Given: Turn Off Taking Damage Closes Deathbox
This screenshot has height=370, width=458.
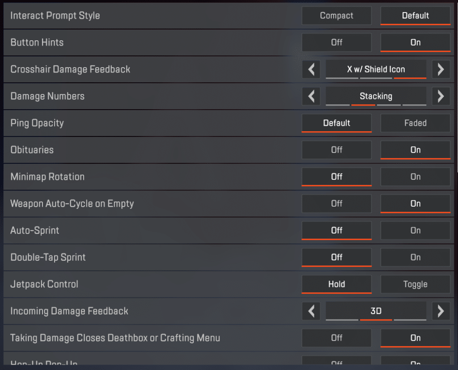Looking at the screenshot, I should pos(336,338).
